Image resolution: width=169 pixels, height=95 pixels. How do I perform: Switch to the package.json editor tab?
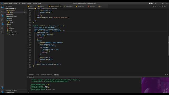click(69, 6)
